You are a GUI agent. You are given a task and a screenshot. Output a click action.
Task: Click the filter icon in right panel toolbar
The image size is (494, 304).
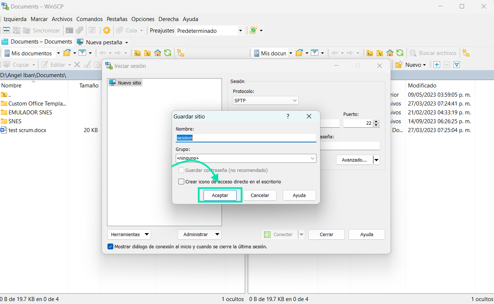coord(315,53)
